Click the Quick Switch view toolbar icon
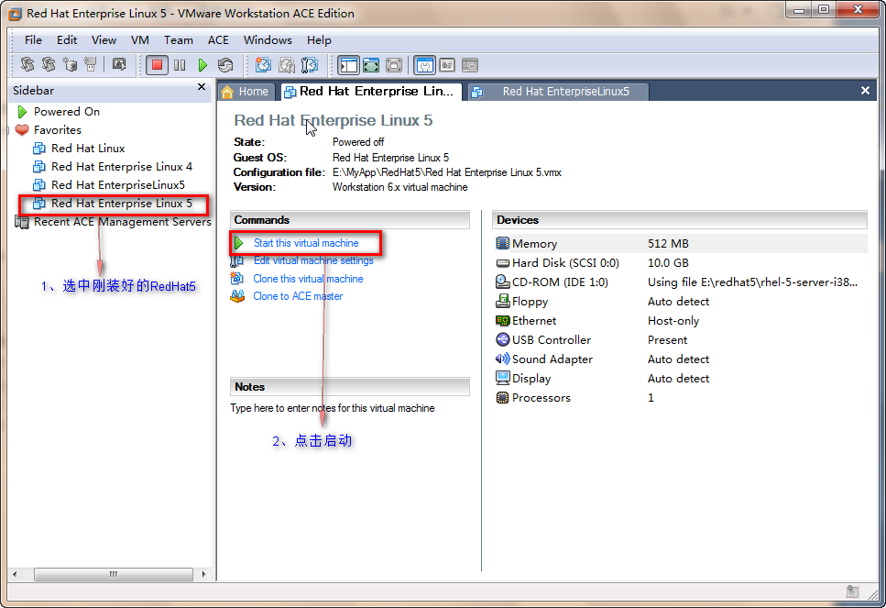 click(371, 66)
